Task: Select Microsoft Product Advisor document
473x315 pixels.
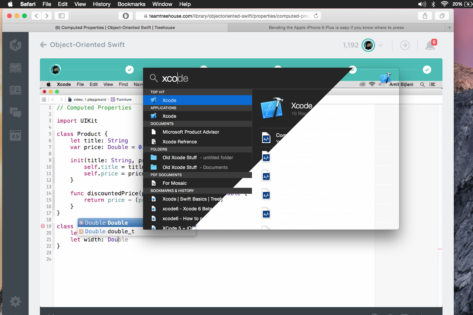Action: (x=197, y=132)
